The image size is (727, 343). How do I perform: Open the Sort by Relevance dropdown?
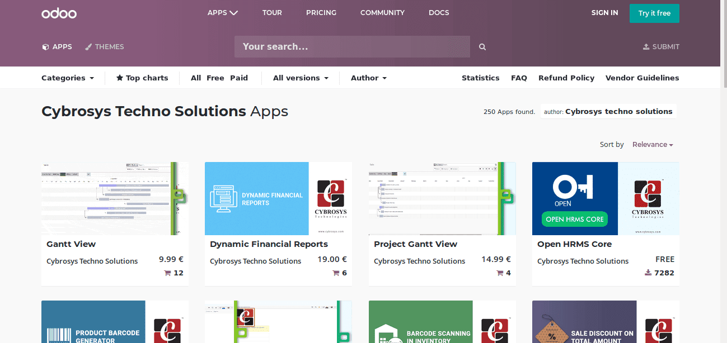click(653, 145)
